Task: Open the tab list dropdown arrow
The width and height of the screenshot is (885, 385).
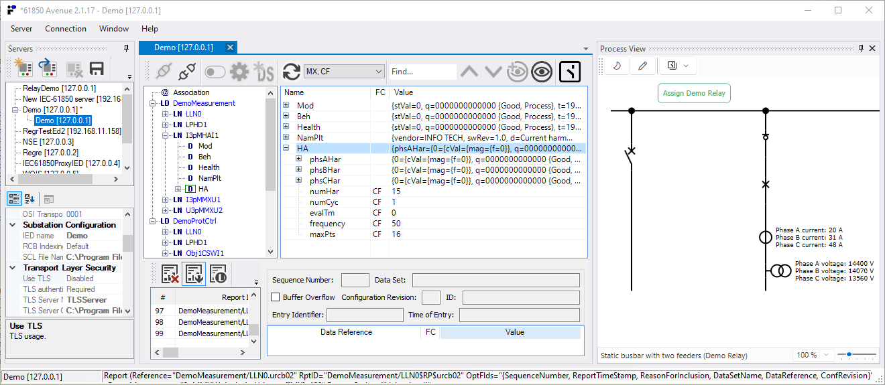Action: point(586,49)
